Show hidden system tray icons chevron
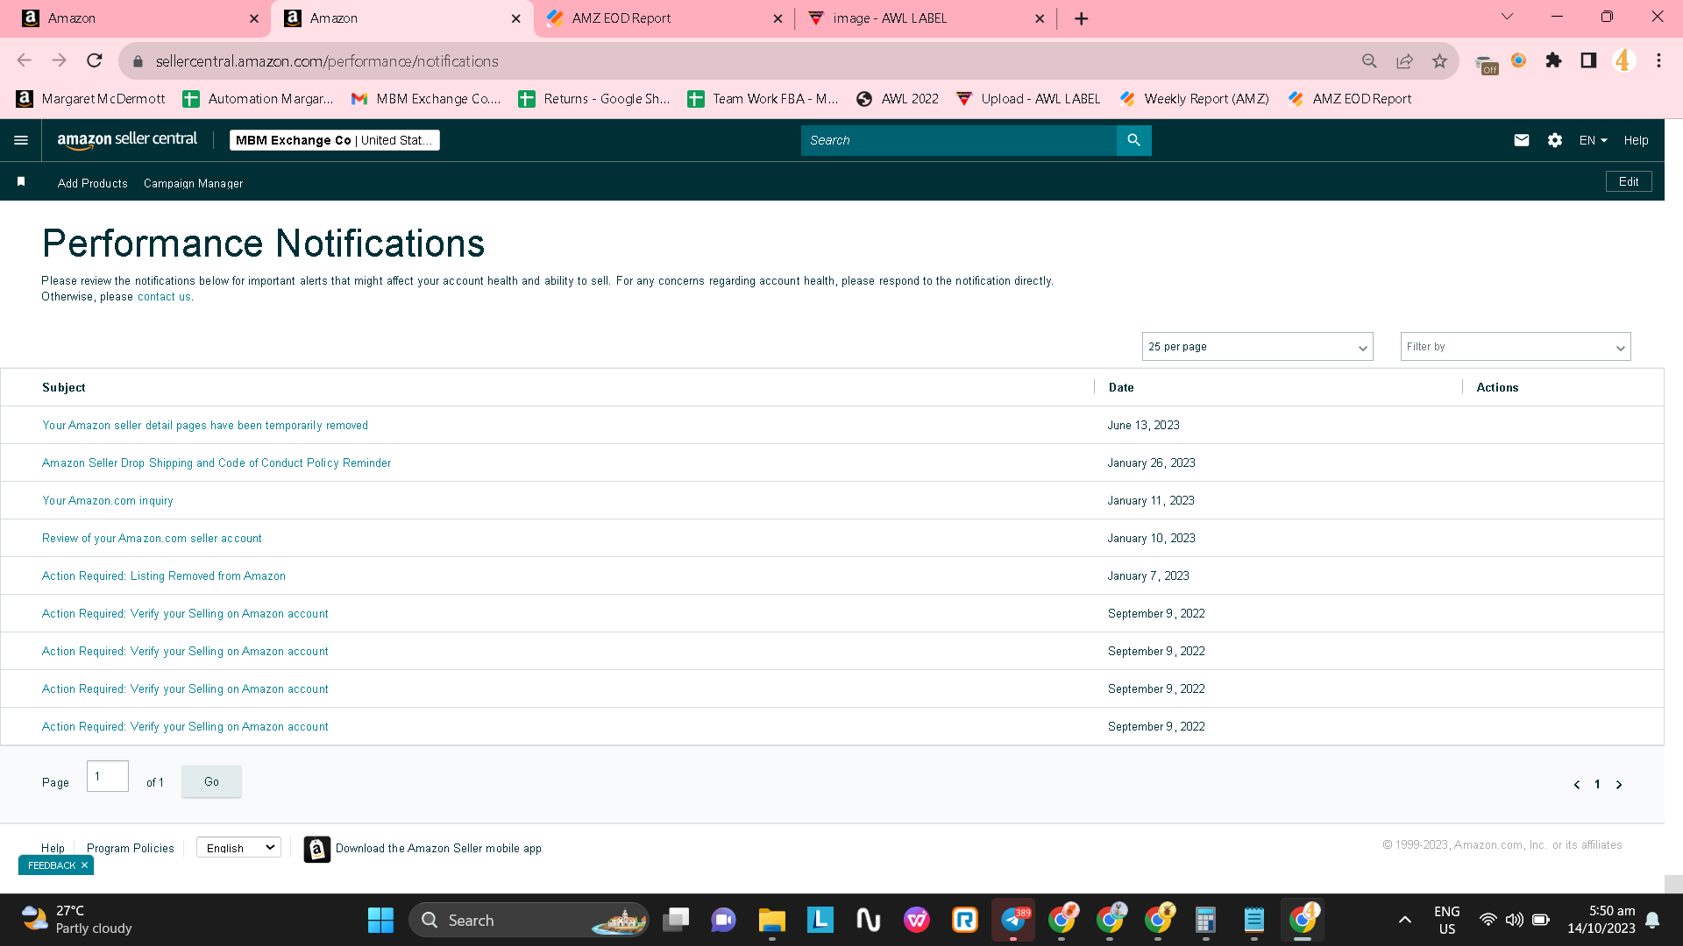Image resolution: width=1683 pixels, height=946 pixels. click(1404, 920)
